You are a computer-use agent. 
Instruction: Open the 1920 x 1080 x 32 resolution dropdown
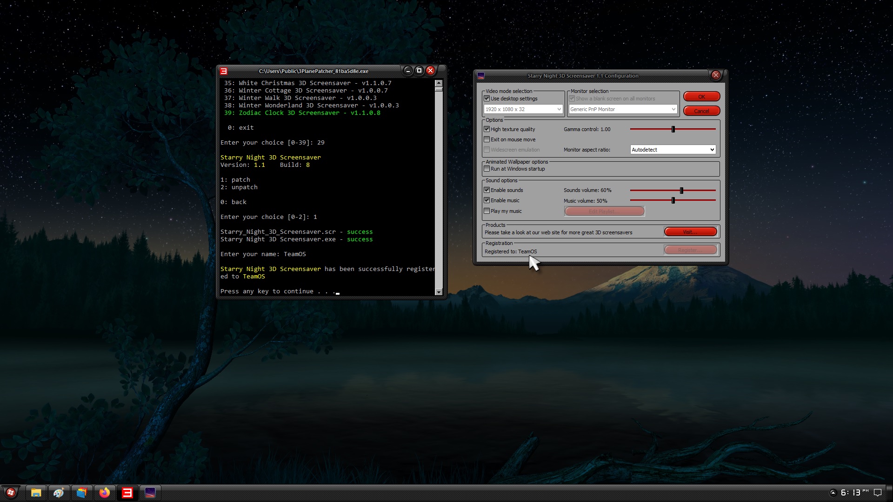(523, 109)
